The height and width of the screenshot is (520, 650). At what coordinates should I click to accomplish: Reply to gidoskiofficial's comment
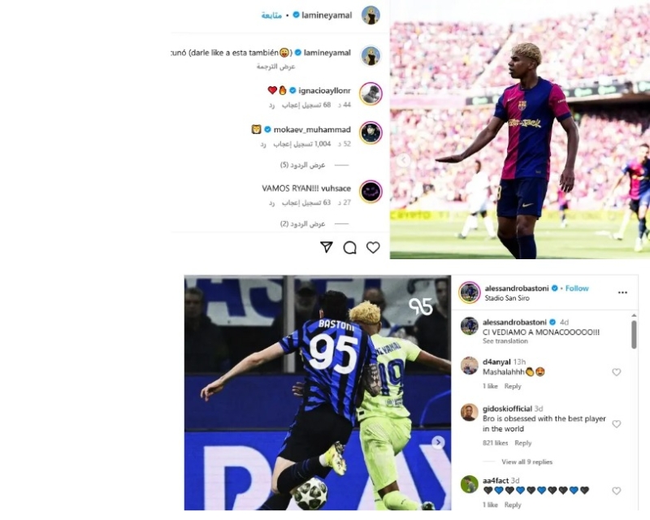pos(522,443)
